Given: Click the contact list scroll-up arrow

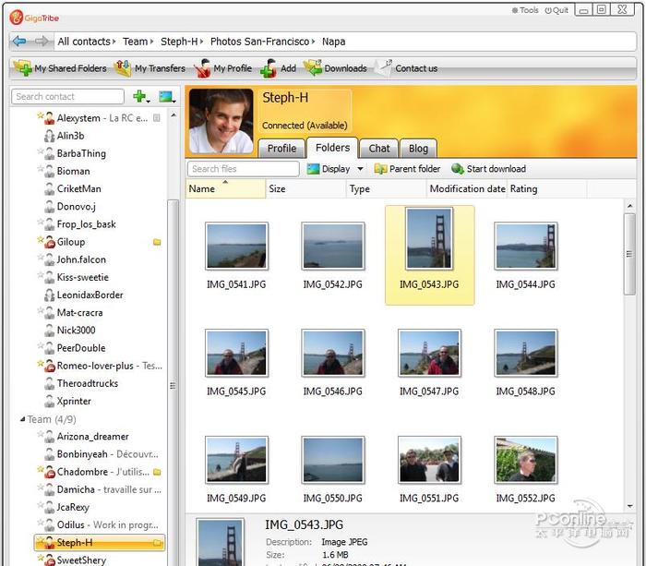Looking at the screenshot, I should [x=173, y=115].
